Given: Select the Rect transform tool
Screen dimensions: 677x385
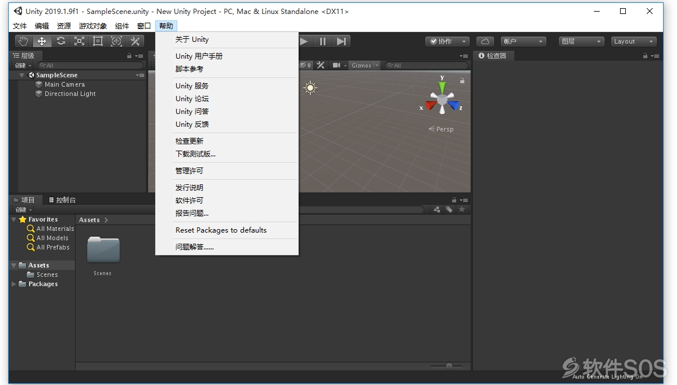Looking at the screenshot, I should (x=98, y=41).
